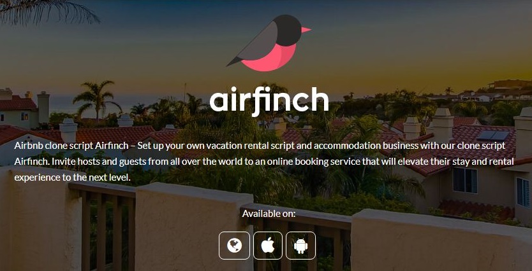Click "Airbnb clone script Airfinch" heading text
Screen dimensions: 532x271
pyautogui.click(x=71, y=146)
